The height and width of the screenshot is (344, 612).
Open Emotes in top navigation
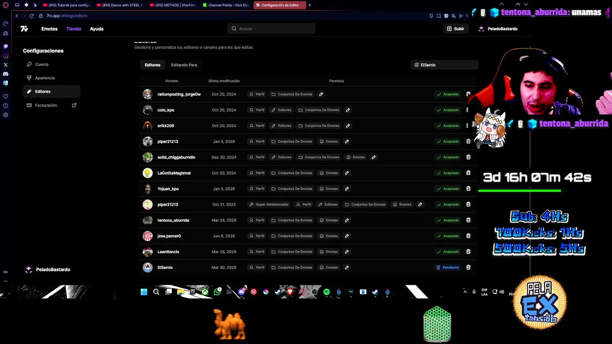(x=49, y=29)
